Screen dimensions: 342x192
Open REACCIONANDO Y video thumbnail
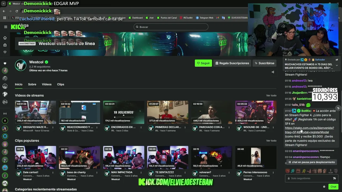80,112
